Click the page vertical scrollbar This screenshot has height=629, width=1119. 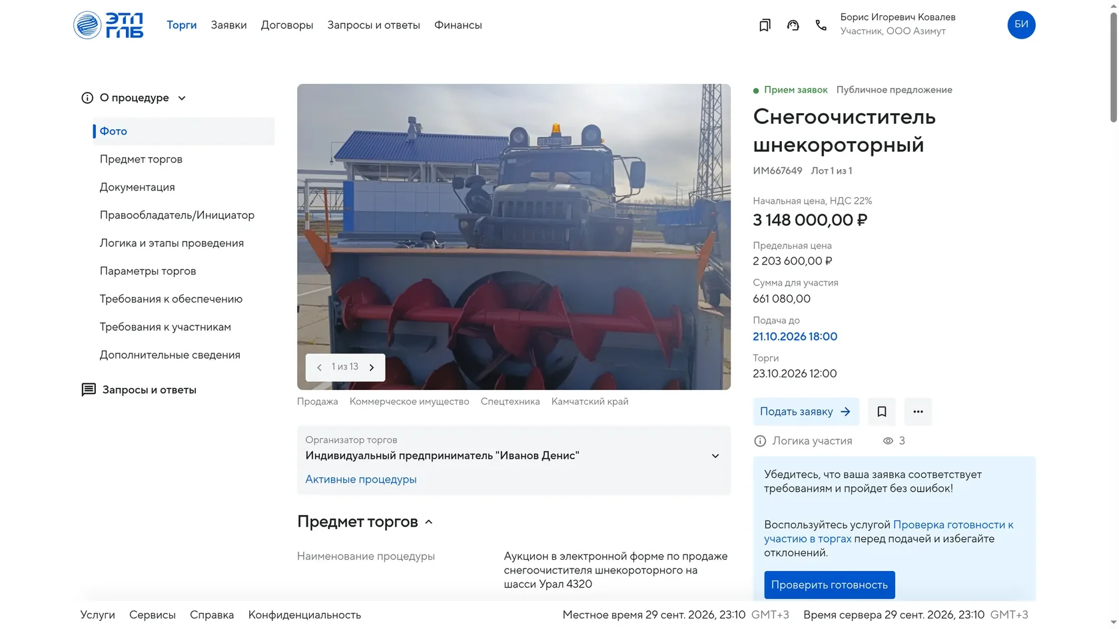click(x=1114, y=67)
